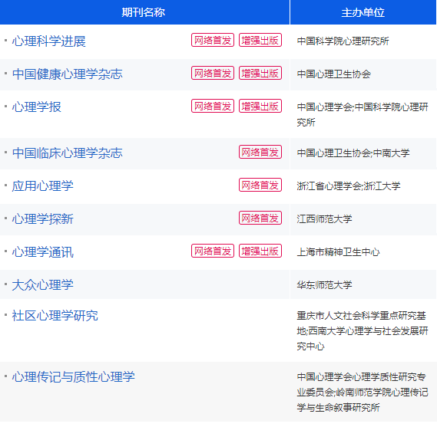
Task: Open the 心理学通讯 journal link
Action: pyautogui.click(x=43, y=252)
